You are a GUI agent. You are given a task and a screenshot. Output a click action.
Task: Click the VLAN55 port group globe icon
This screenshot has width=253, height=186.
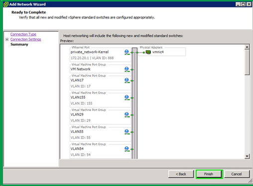(x=127, y=132)
